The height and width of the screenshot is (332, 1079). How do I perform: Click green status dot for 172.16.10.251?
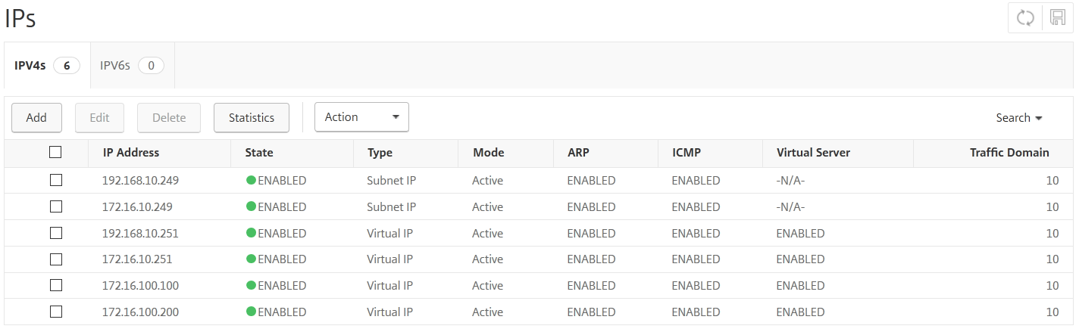click(x=252, y=259)
